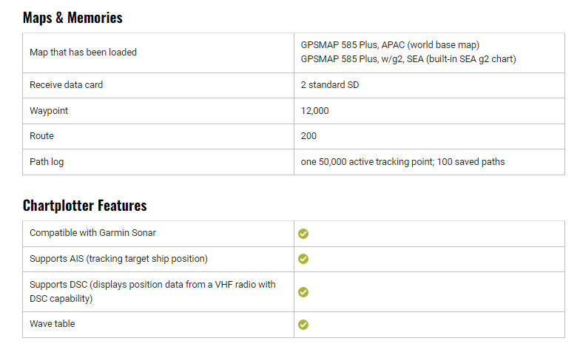Image resolution: width=580 pixels, height=358 pixels.
Task: Click the 'Wave table' label
Action: (x=53, y=324)
